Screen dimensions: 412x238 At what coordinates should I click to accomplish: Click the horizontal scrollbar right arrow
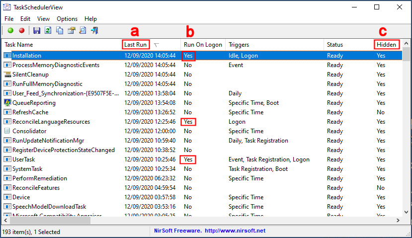pos(397,220)
